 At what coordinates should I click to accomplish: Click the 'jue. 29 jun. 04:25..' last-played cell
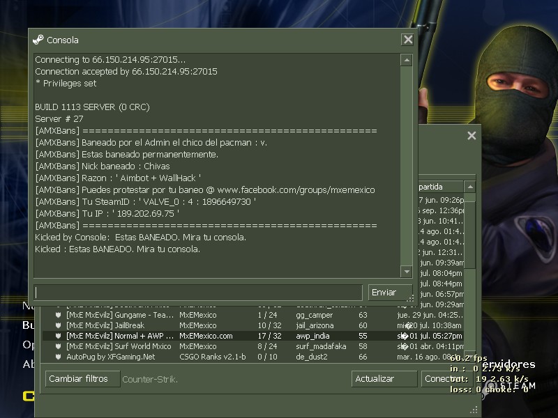click(x=430, y=315)
